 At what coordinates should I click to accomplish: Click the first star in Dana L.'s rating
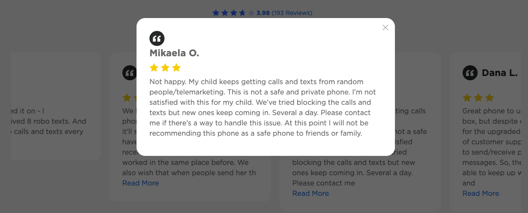point(467,97)
